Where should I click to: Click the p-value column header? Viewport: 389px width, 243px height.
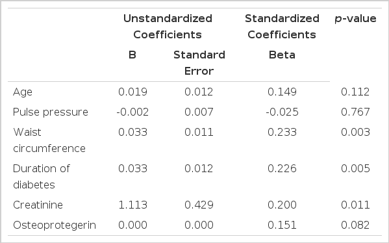tap(355, 19)
